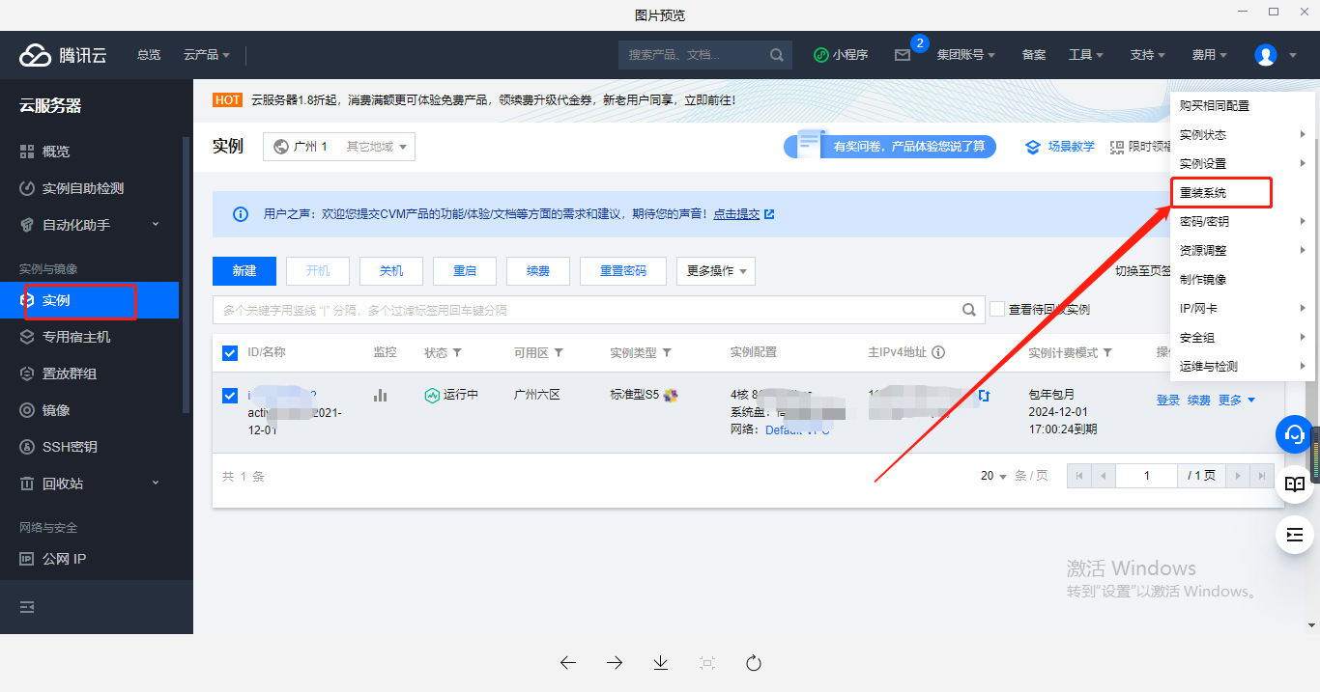Screen dimensions: 1320x692
Task: Click the user avatar icon
Action: 1266,55
